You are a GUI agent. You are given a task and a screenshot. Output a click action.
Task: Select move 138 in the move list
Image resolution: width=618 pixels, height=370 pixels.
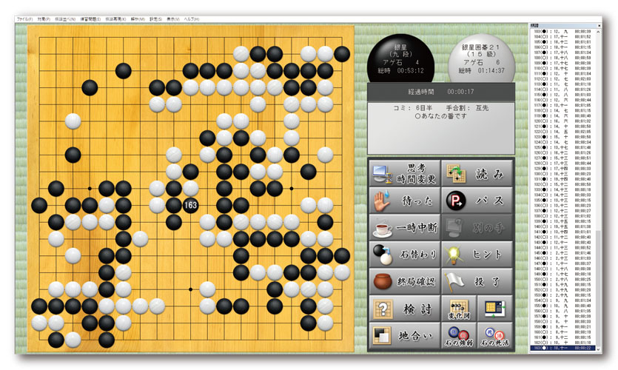click(x=562, y=216)
